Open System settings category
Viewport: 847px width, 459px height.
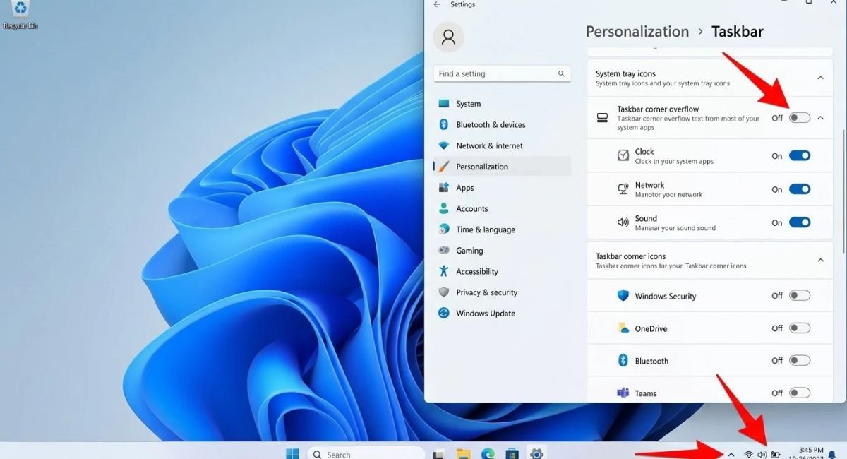[502, 104]
